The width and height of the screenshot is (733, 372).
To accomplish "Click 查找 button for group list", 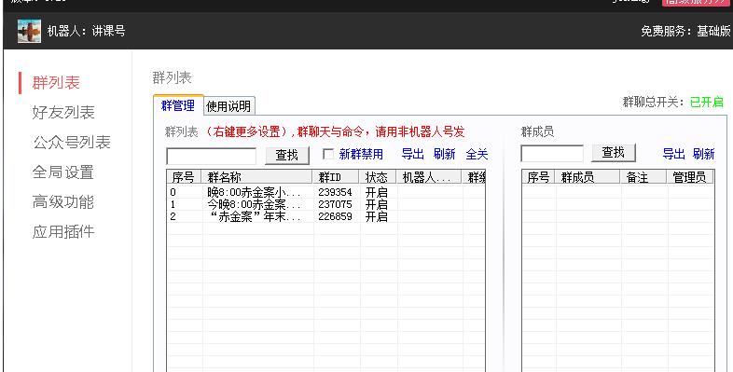I will [287, 155].
